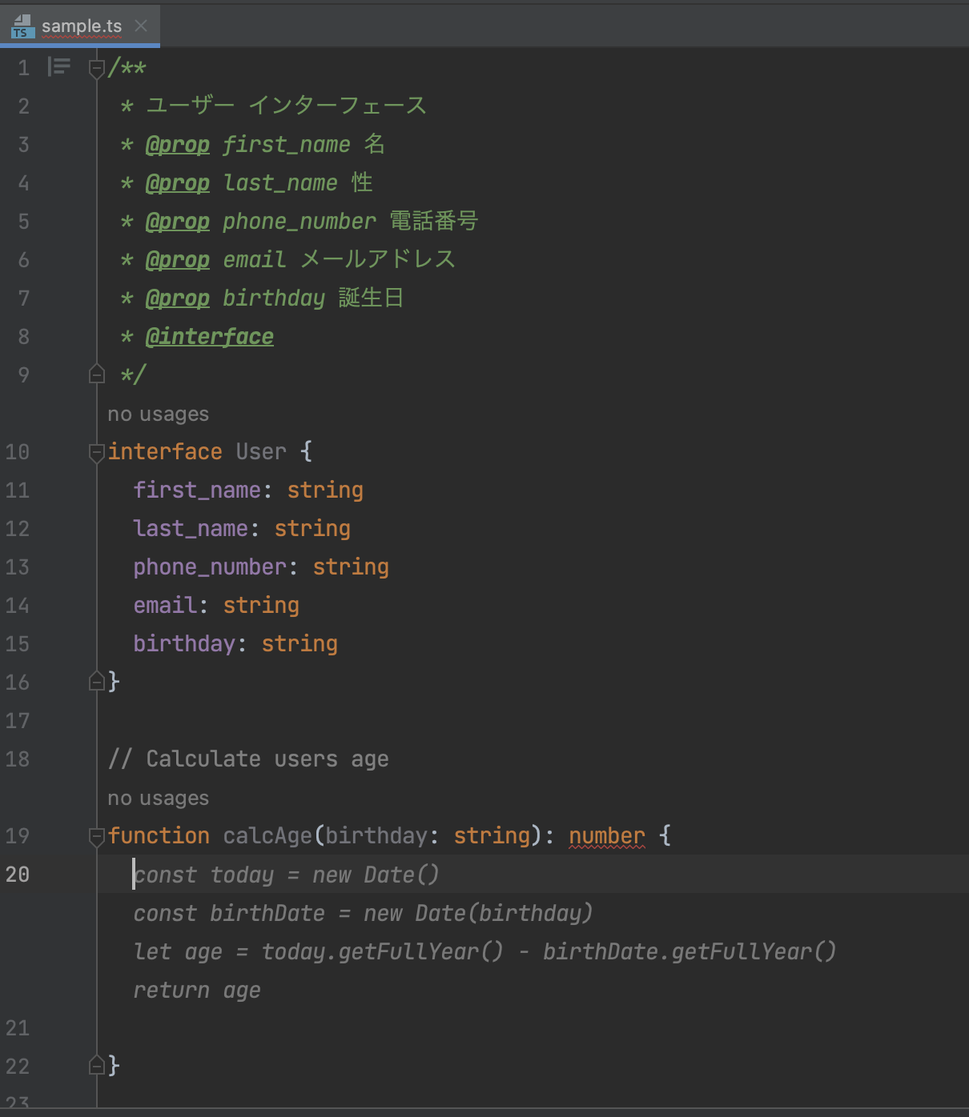
Task: Click the fold marker at line 22
Action: (96, 1066)
